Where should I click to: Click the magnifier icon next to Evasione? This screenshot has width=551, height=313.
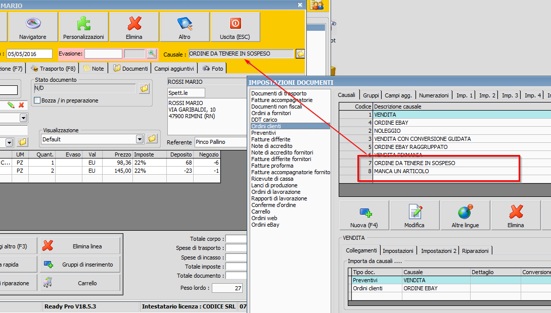point(152,54)
